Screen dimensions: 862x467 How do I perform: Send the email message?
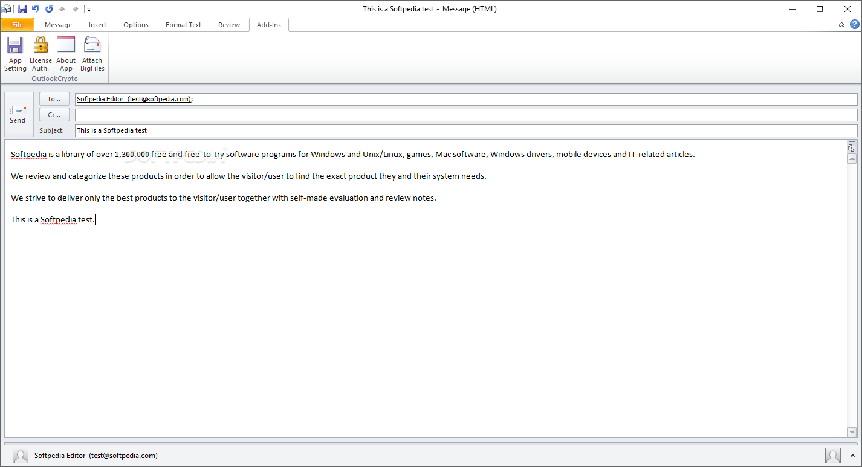[18, 114]
